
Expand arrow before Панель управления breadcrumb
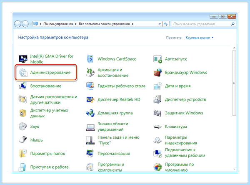click(40, 24)
